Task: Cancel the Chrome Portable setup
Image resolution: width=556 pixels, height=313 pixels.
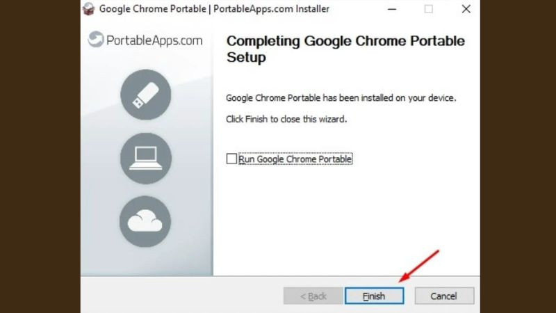Action: pos(444,296)
